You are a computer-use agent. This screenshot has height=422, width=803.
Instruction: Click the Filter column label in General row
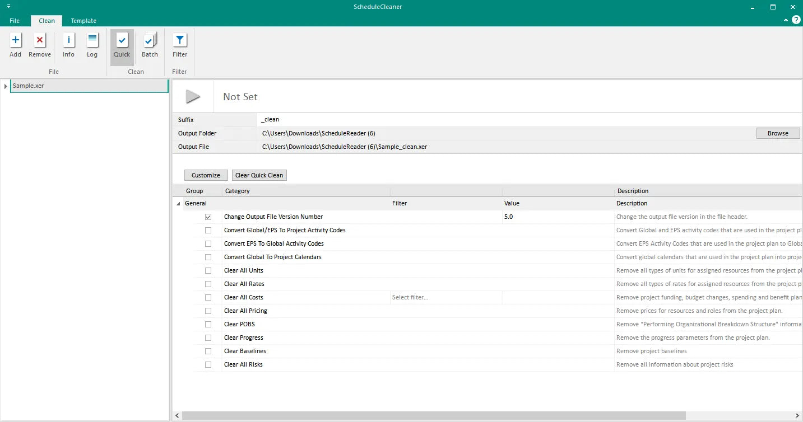coord(400,204)
